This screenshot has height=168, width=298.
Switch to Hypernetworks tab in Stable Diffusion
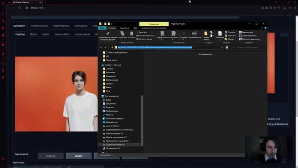(61, 26)
